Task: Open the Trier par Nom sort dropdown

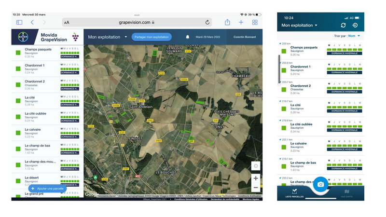Action: (x=350, y=36)
